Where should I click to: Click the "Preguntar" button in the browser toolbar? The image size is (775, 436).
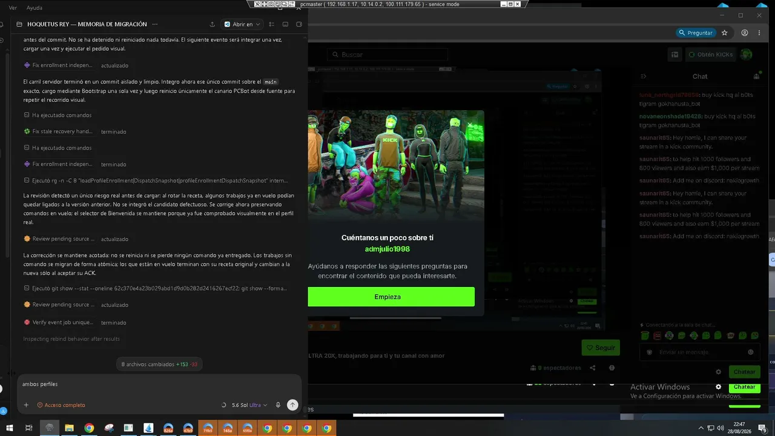point(696,33)
